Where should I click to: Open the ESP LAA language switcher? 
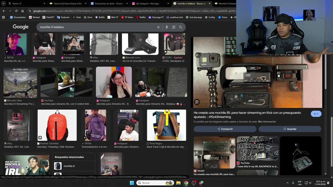point(300,183)
